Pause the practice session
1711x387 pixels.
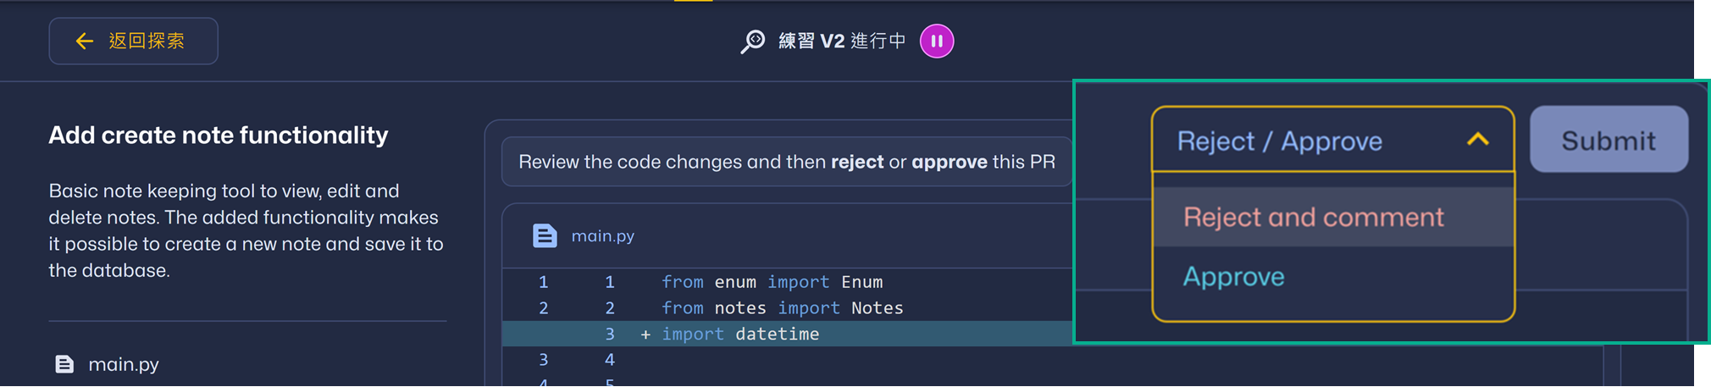point(937,41)
